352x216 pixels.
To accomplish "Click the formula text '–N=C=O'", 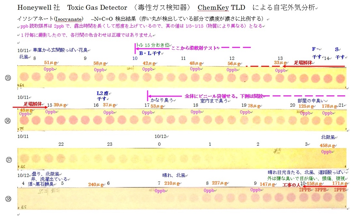I will [x=102, y=19].
